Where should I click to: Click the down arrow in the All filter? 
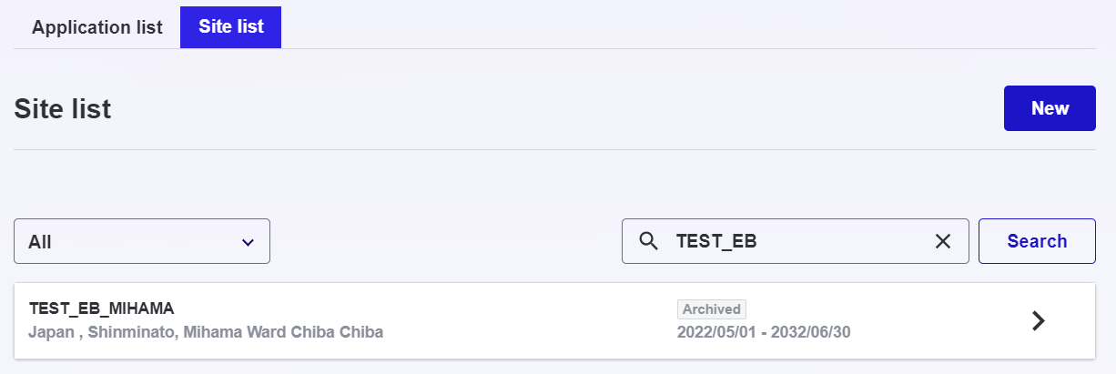pos(248,242)
